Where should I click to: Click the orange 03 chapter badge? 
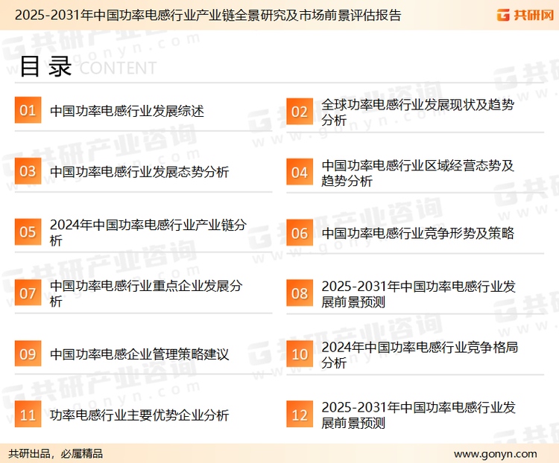pos(28,171)
